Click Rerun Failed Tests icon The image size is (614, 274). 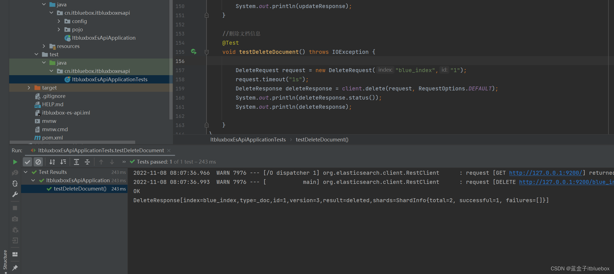15,172
